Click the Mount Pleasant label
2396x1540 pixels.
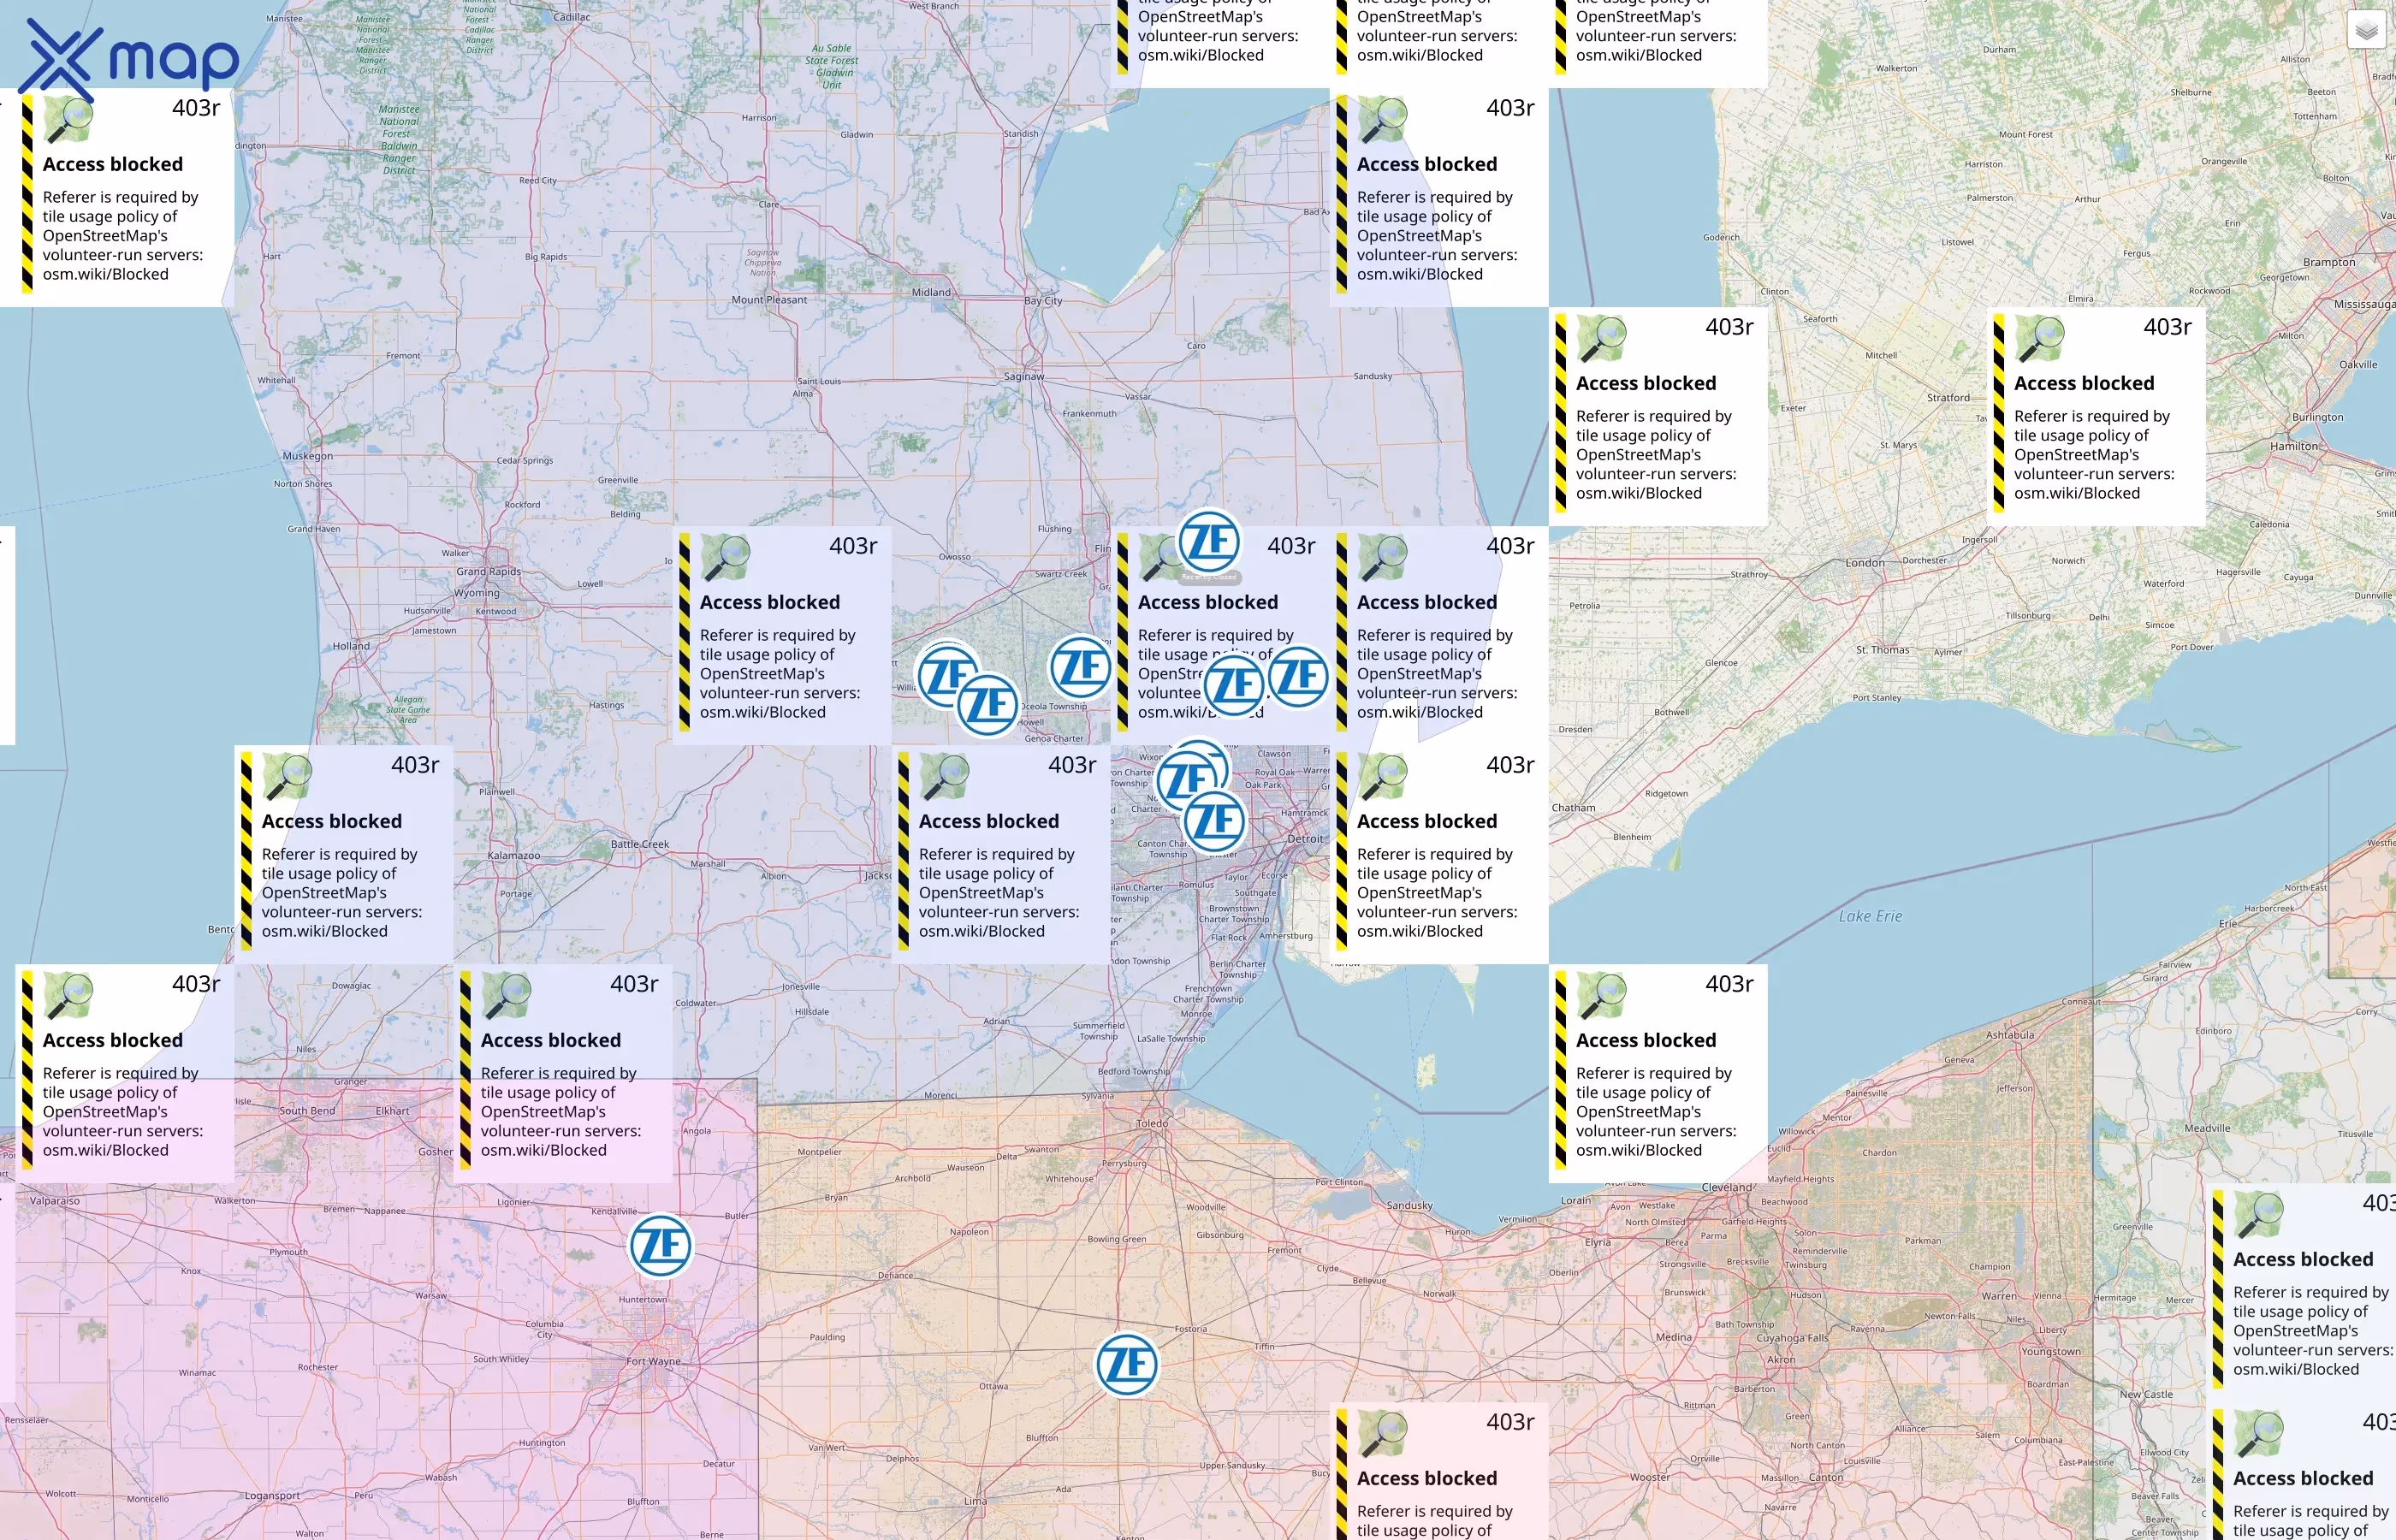point(769,300)
